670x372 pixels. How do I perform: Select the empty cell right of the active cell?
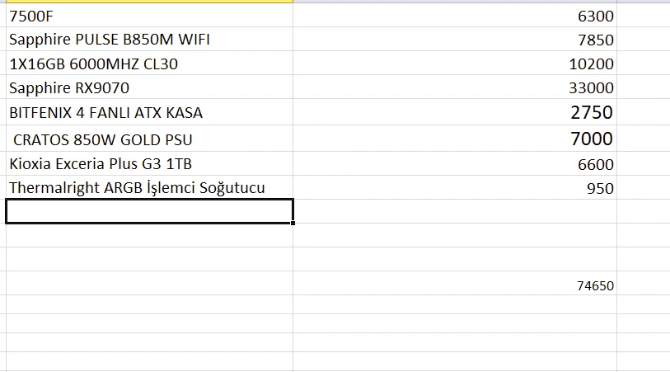click(455, 211)
